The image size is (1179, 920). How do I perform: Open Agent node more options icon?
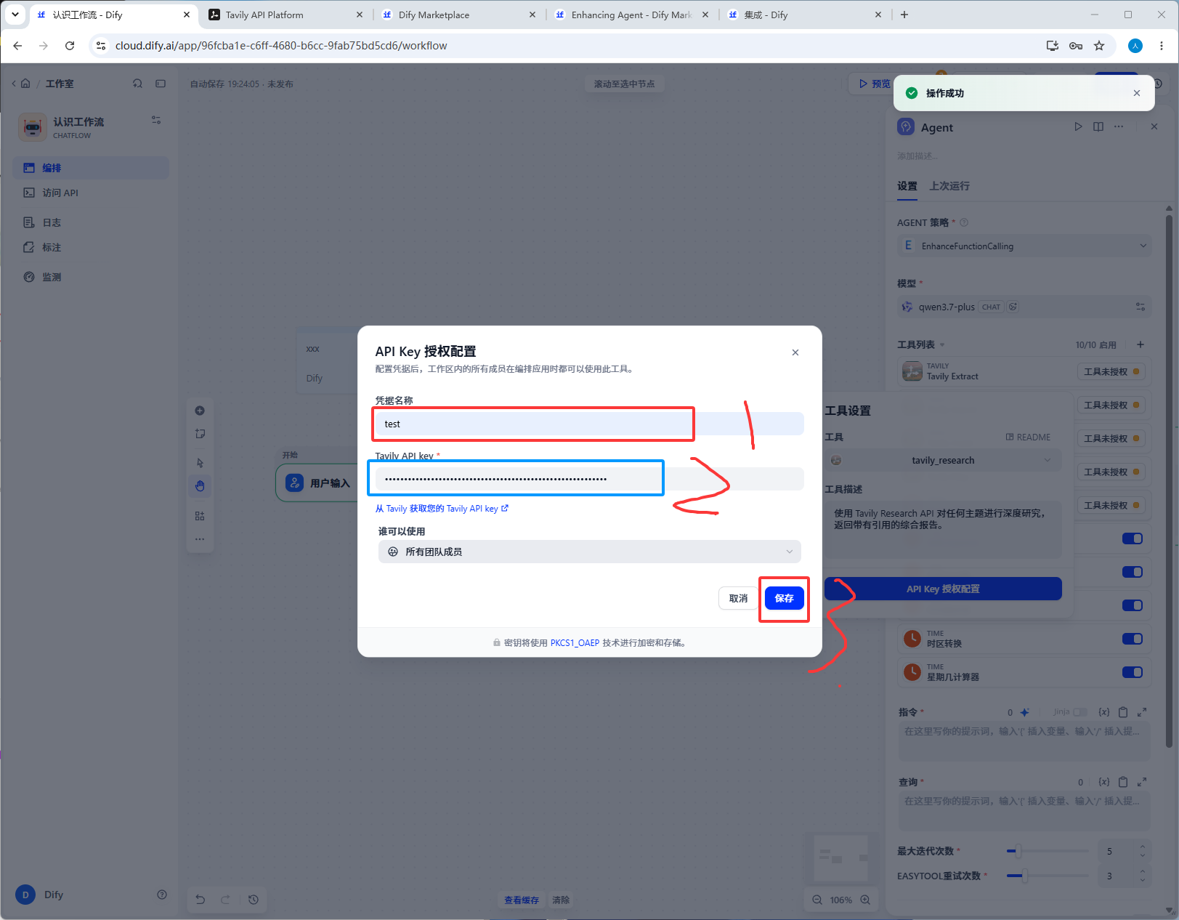pos(1119,126)
